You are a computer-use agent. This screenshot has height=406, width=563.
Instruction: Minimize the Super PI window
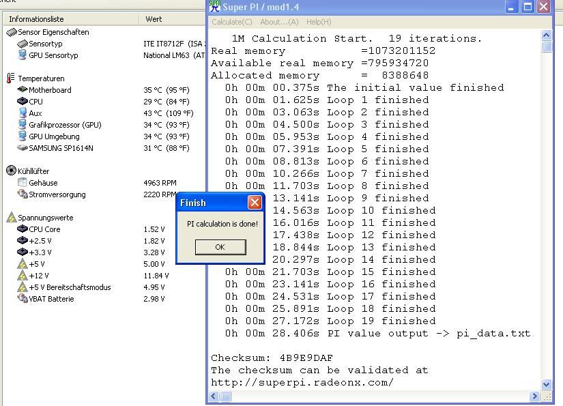511,7
